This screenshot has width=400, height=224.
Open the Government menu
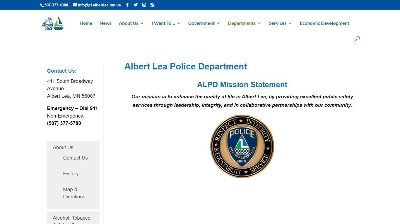pos(201,23)
